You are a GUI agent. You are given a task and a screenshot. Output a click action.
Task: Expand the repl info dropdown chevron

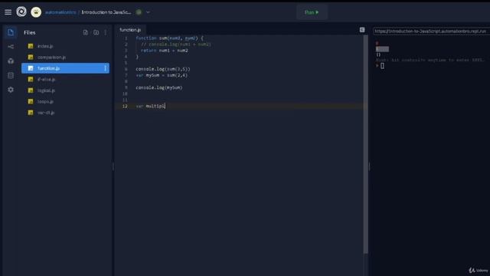pos(148,12)
